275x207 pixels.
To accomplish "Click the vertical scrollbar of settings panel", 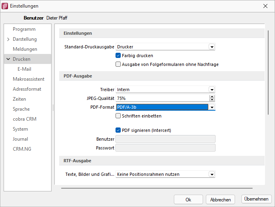I will coord(268,73).
